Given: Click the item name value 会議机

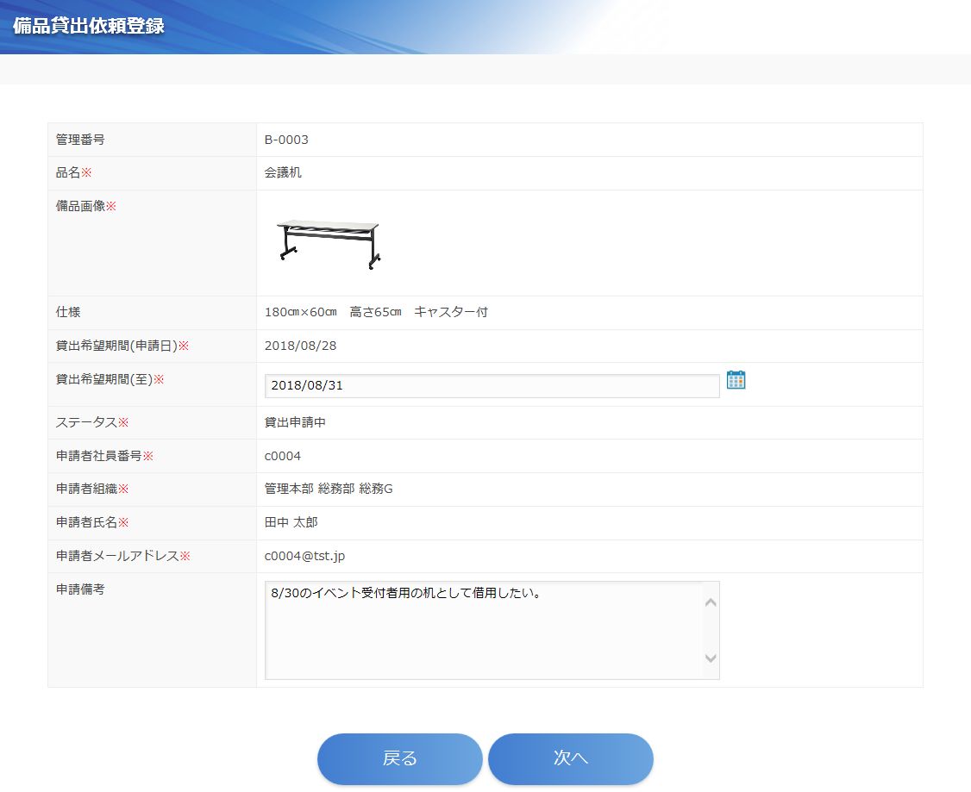Looking at the screenshot, I should coord(283,173).
